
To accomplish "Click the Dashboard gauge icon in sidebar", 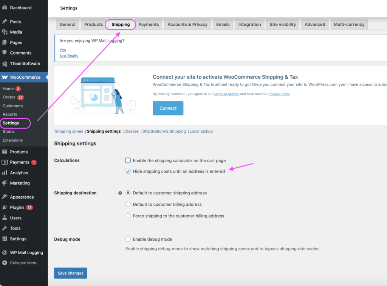I will tap(5, 8).
